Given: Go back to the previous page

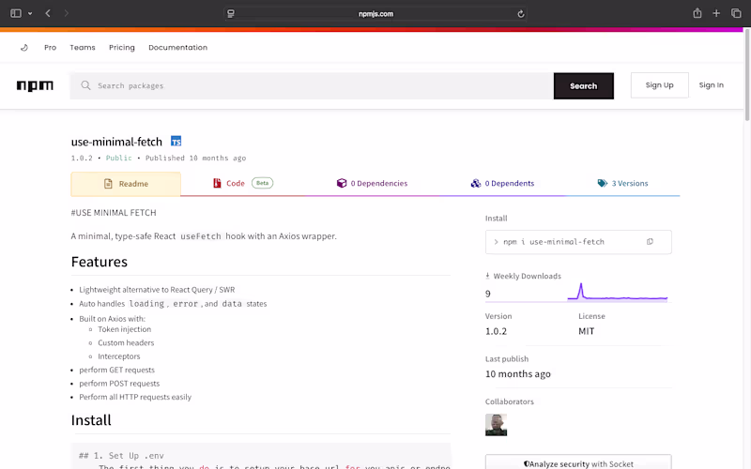Looking at the screenshot, I should tap(48, 13).
